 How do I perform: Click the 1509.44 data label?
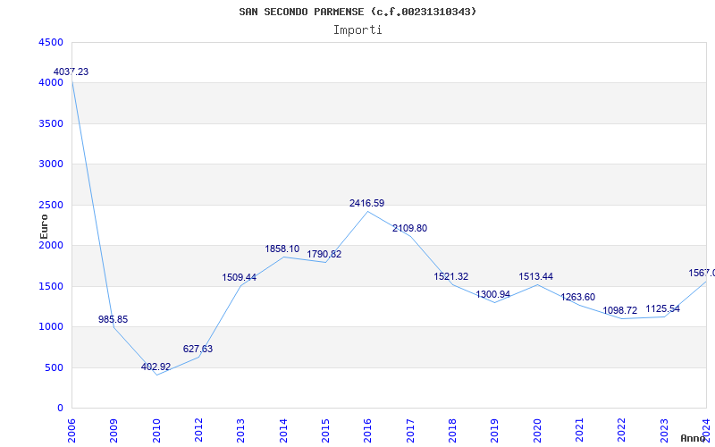tap(240, 277)
